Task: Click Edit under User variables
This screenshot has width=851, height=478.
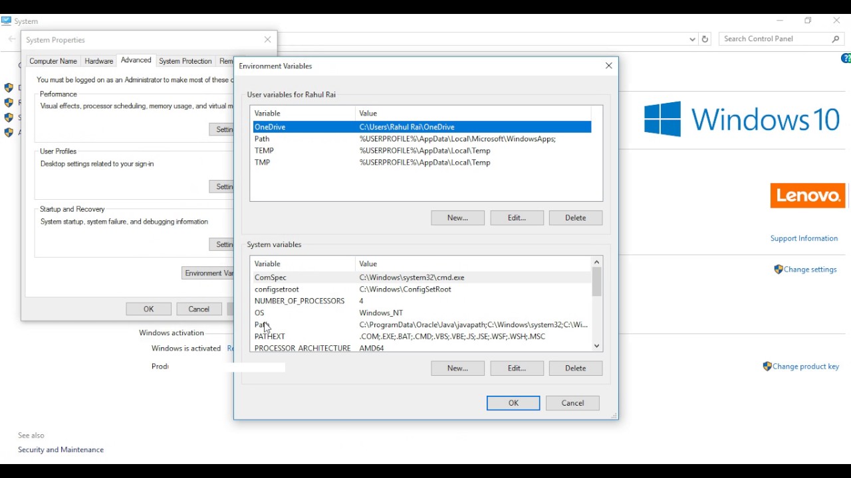Action: 517,218
